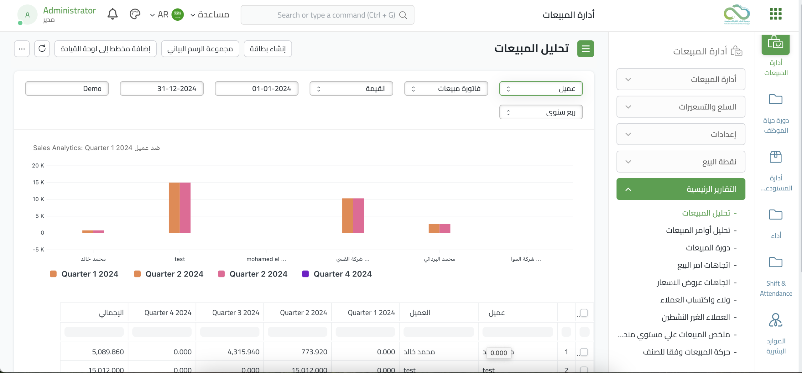Image resolution: width=802 pixels, height=373 pixels.
Task: Check the checkbox on the test row
Action: point(584,369)
